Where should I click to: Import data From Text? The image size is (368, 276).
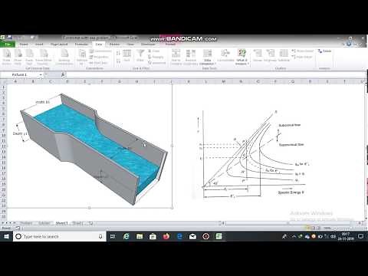click(x=29, y=56)
